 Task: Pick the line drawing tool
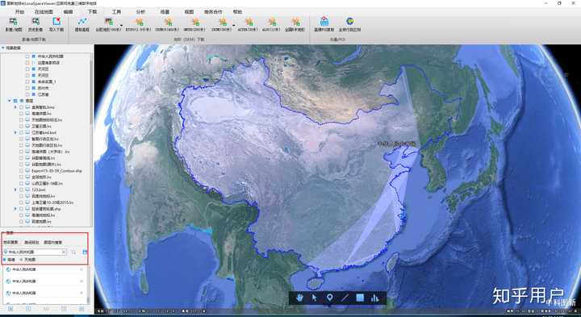click(x=345, y=298)
